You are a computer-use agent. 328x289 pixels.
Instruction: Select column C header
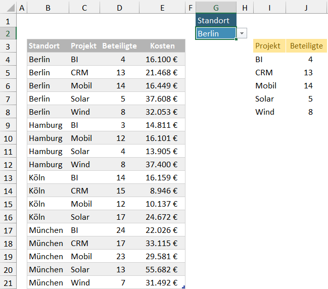click(x=84, y=8)
